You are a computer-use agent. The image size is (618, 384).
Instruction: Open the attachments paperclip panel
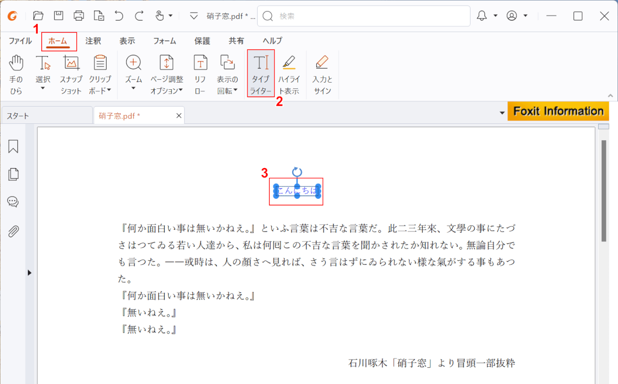click(13, 231)
